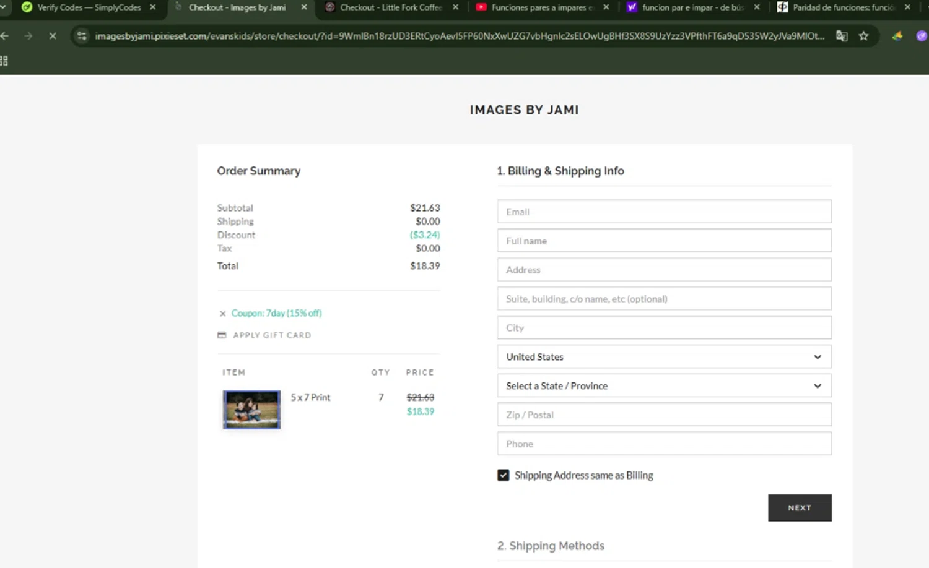
Task: Click the Coupon: 7day (15% off) link
Action: [277, 313]
